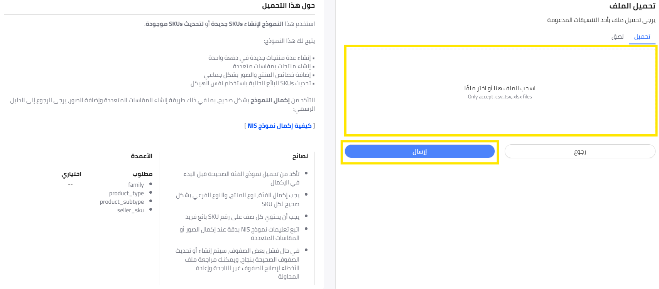Select the الأعمدة section heading
This screenshot has height=289, width=659.
pos(141,156)
